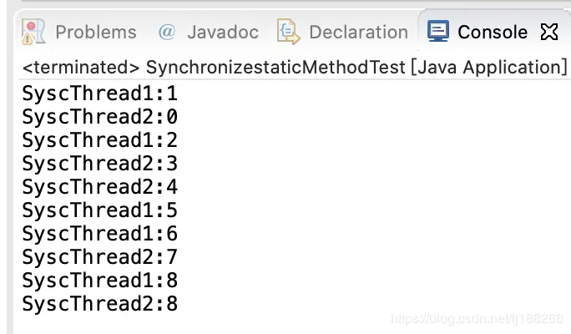Screen dimensions: 571x334
Task: Click the csdn blog watermark link
Action: (x=477, y=319)
